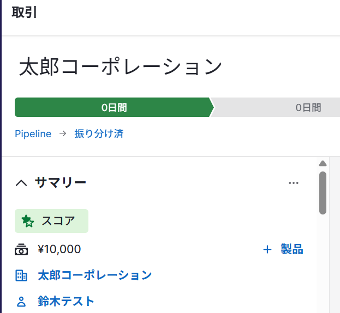This screenshot has height=313, width=340.
Task: Click the 振り分け済 stage link
Action: pos(99,134)
